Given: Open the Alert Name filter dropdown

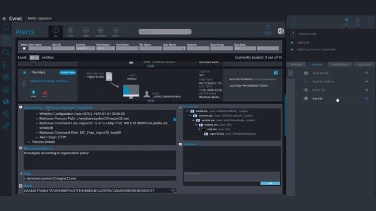Looking at the screenshot, I should pyautogui.click(x=40, y=48).
